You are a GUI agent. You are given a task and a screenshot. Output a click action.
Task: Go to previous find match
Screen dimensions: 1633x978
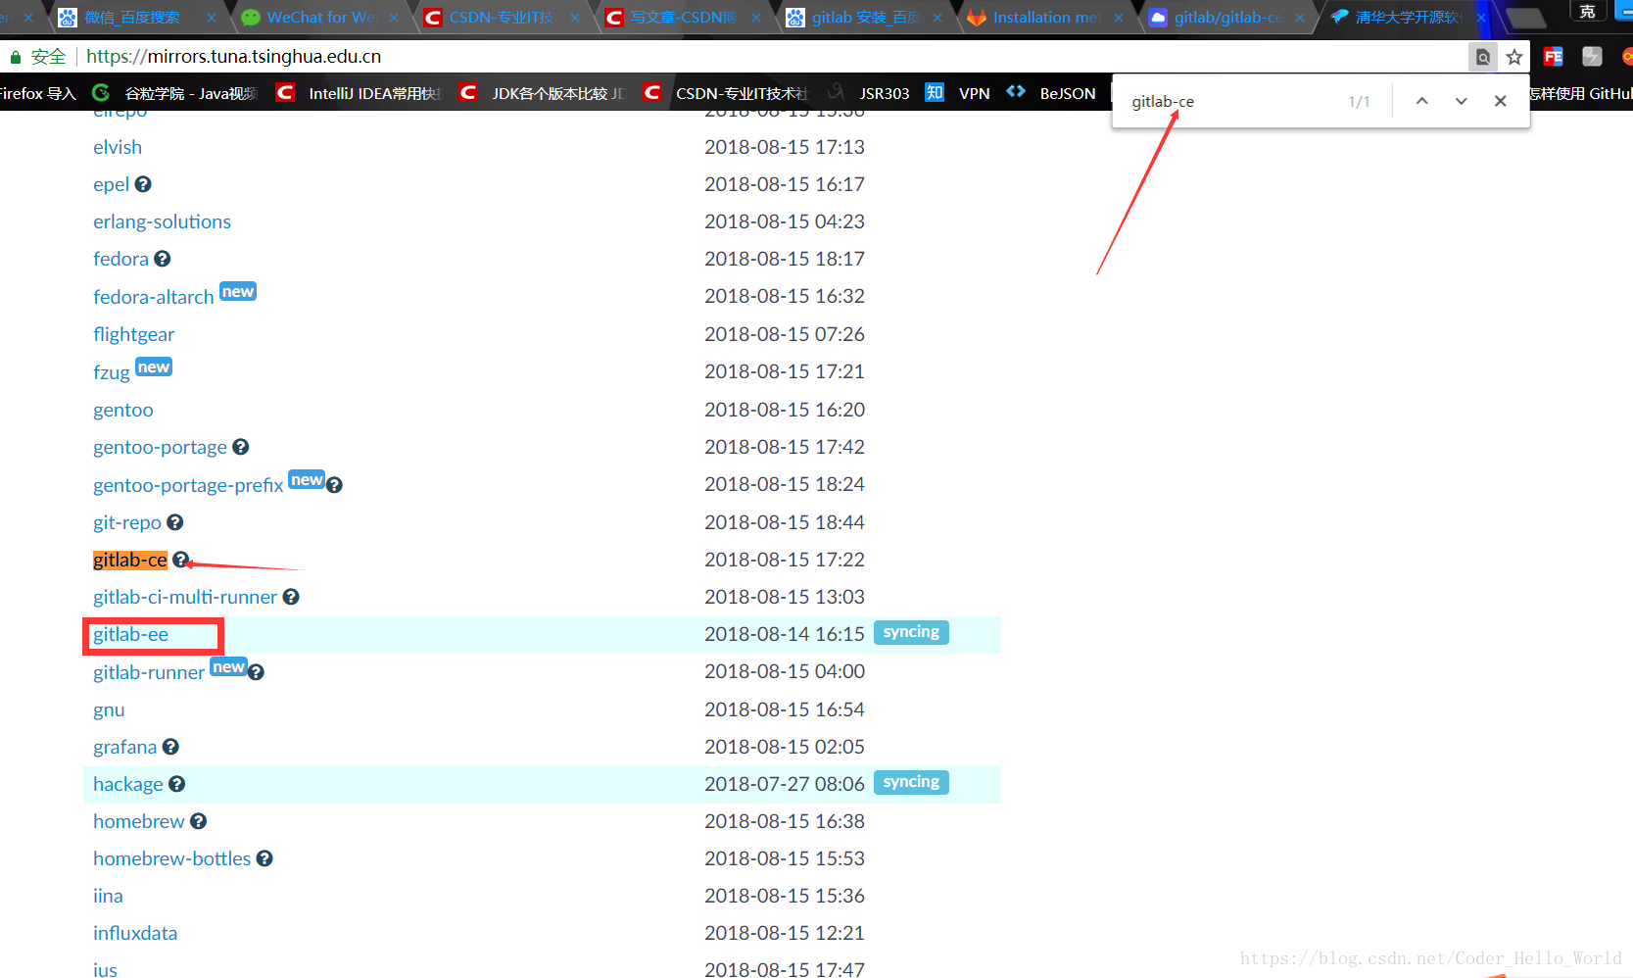1422,101
